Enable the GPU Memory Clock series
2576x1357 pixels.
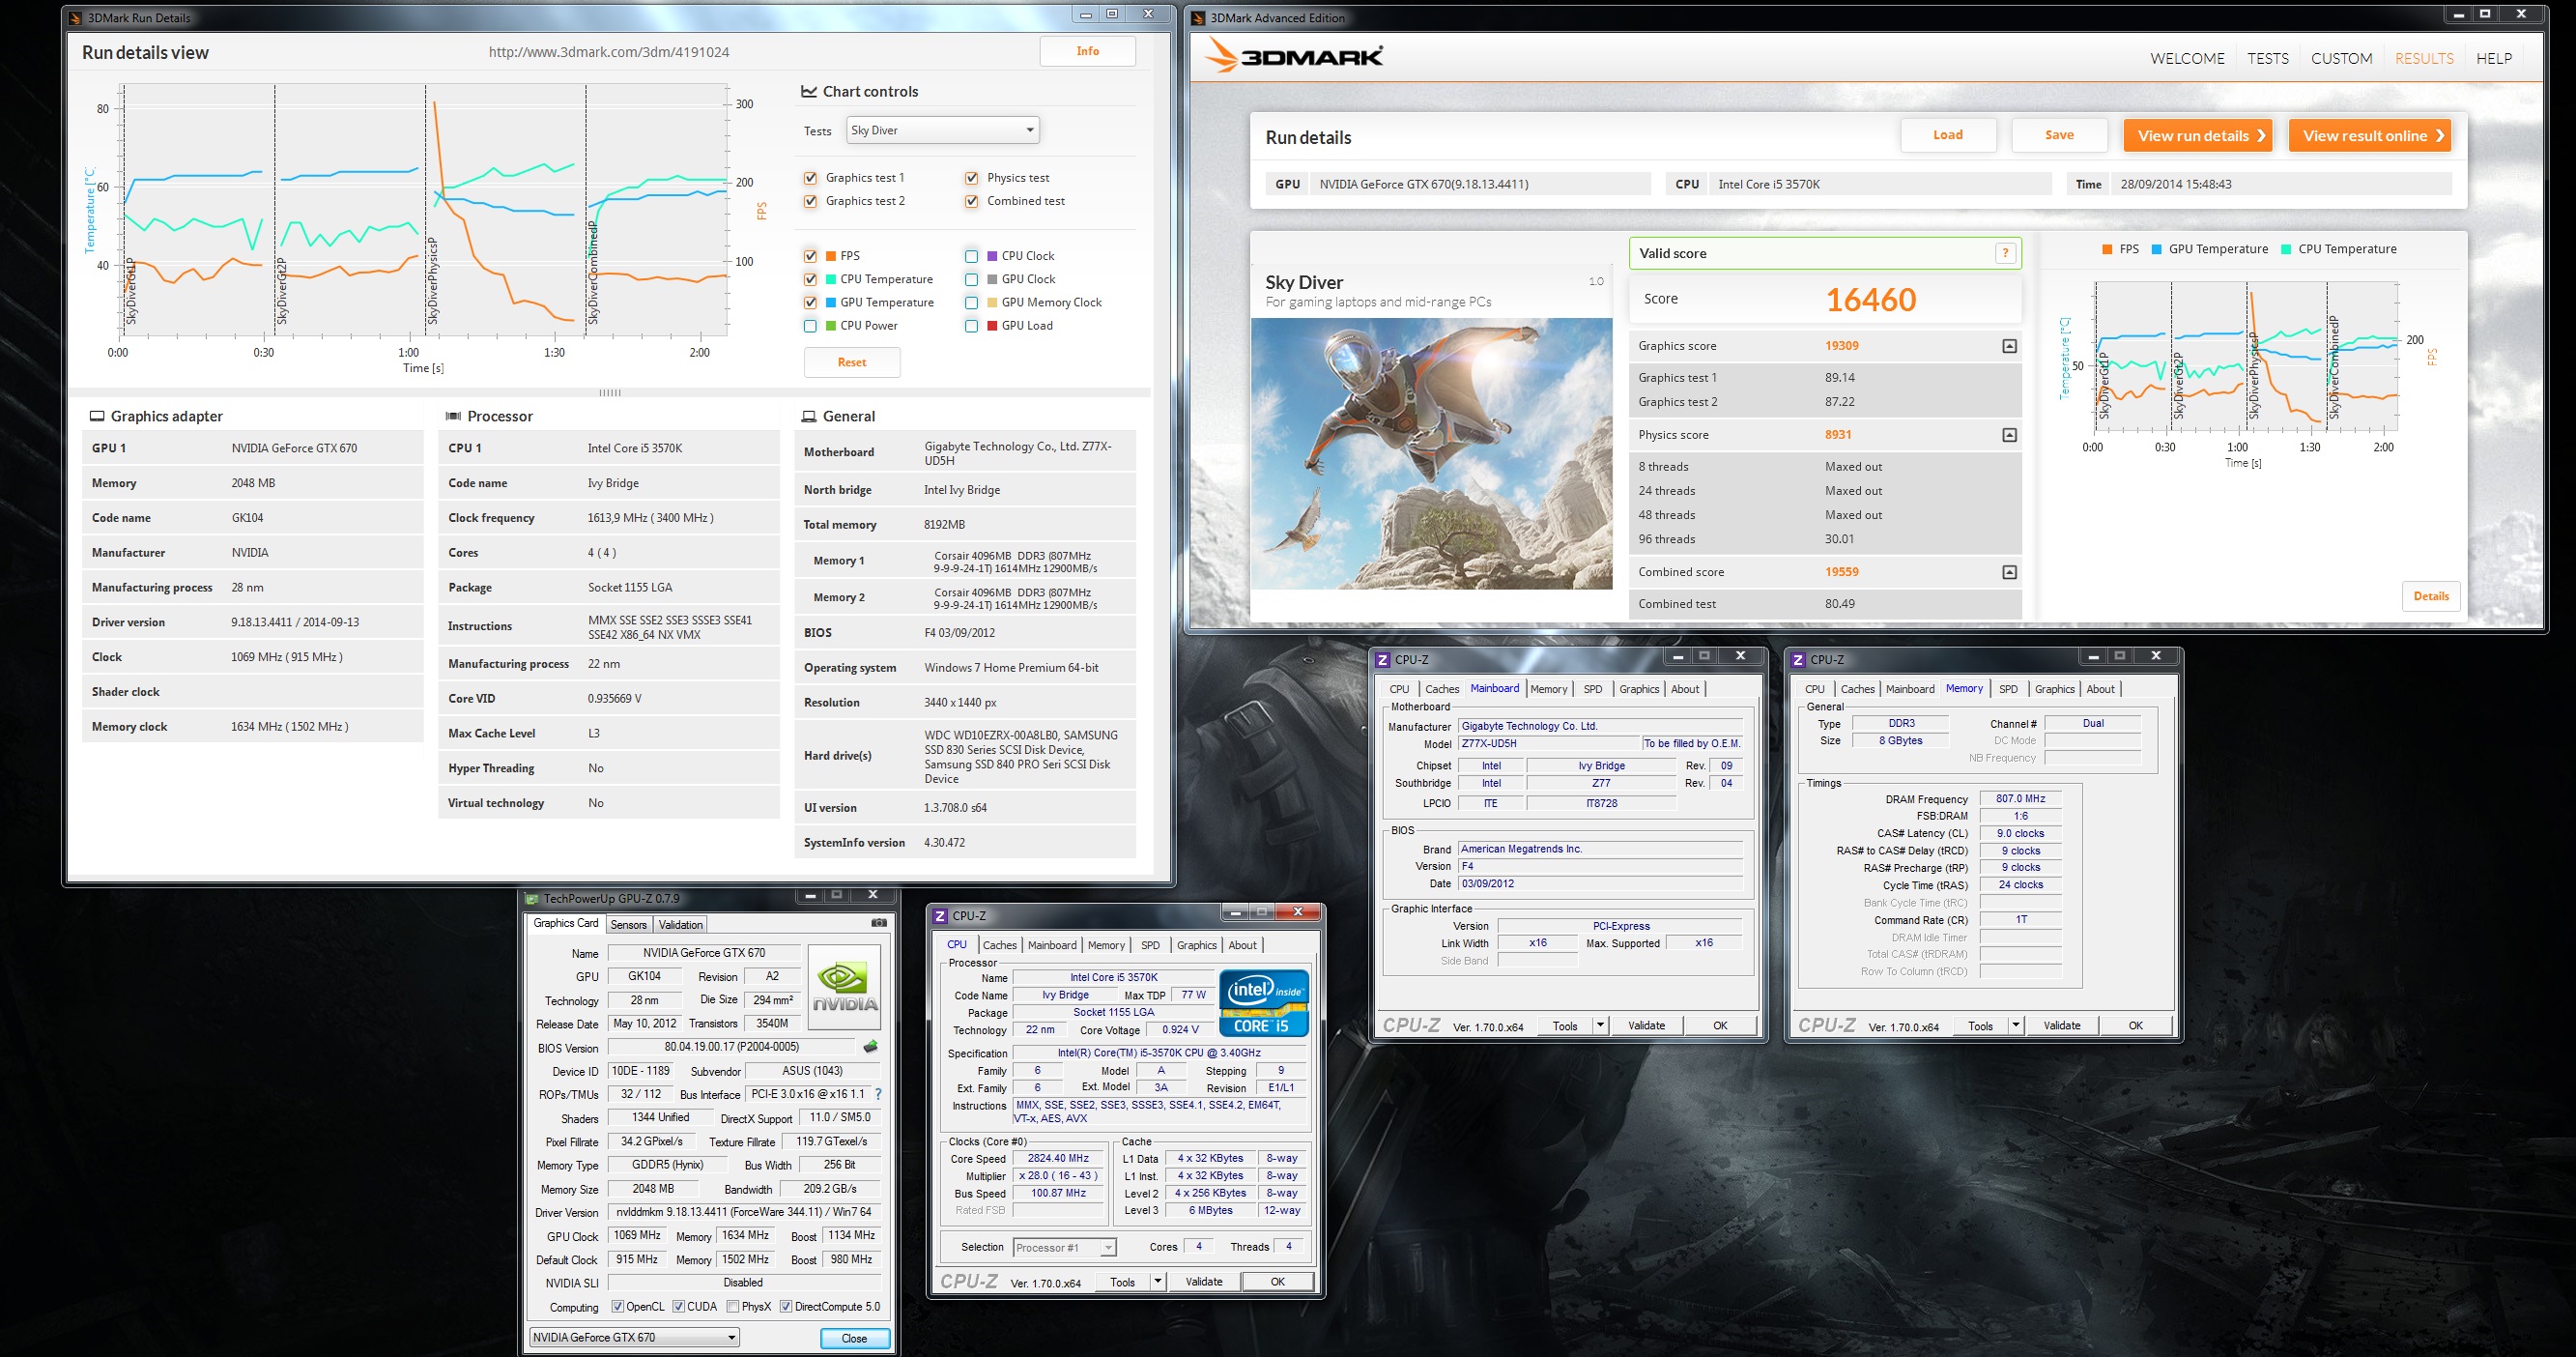[x=971, y=302]
